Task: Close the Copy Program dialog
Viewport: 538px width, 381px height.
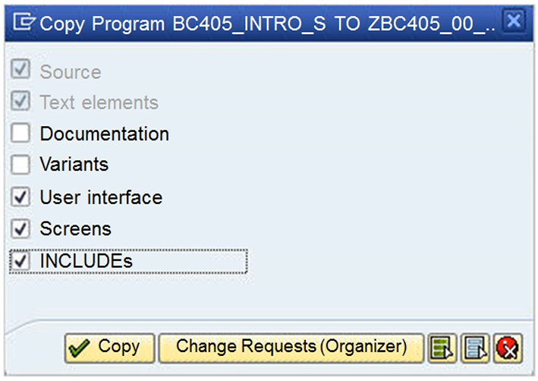Action: [x=514, y=20]
